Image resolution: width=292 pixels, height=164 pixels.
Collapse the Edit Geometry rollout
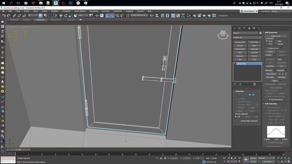(271, 32)
